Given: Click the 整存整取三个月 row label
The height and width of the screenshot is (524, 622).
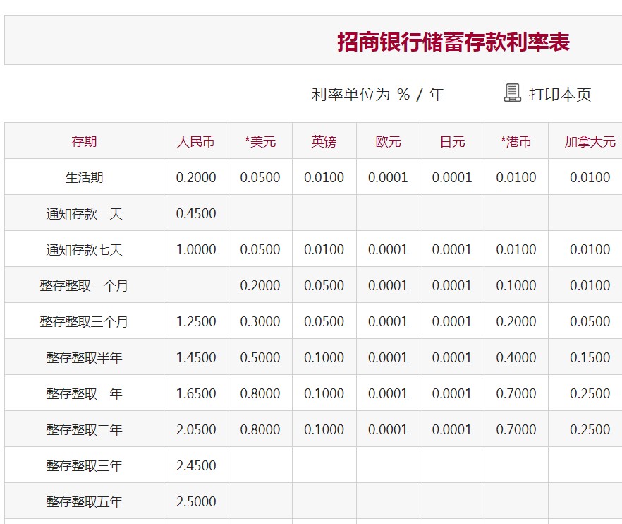Looking at the screenshot, I should pyautogui.click(x=84, y=321).
